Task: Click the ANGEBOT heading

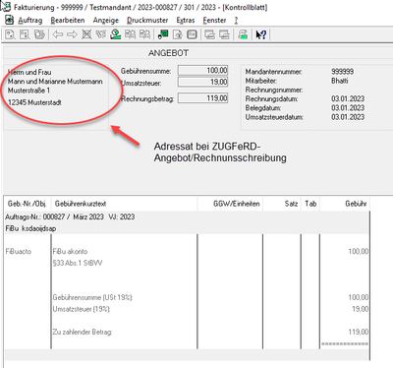Action: click(168, 53)
